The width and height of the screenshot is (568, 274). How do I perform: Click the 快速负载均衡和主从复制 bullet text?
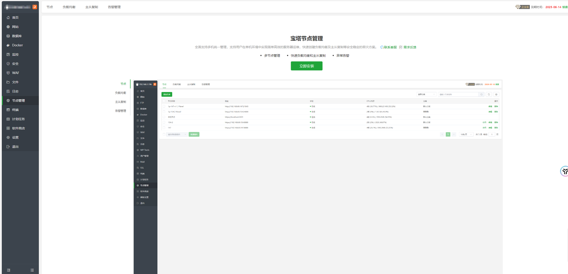tap(308, 56)
